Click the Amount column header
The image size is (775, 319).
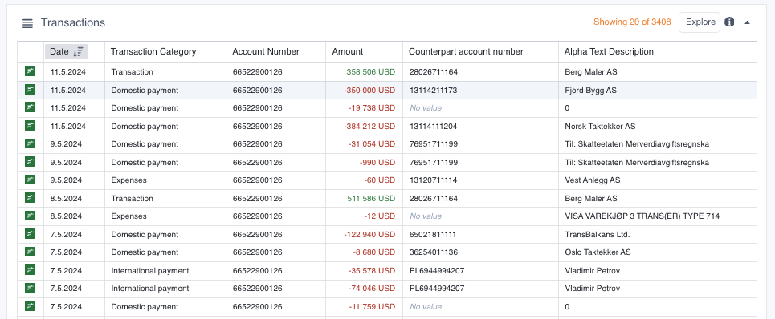[x=348, y=51]
